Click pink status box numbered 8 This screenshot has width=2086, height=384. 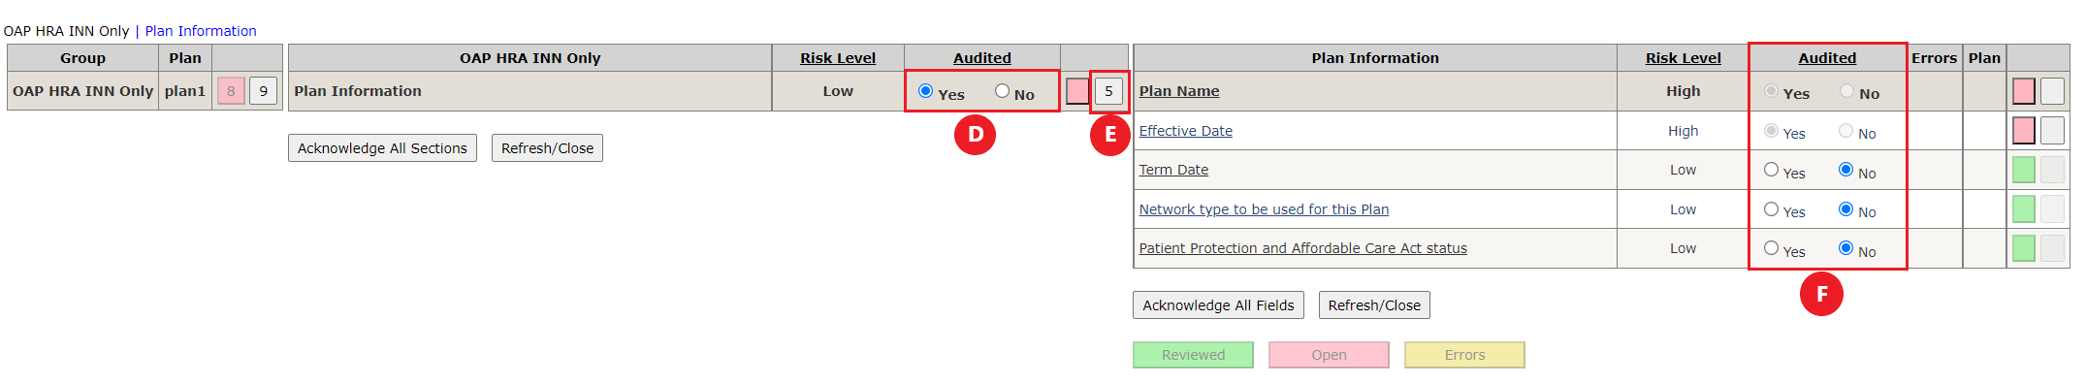tap(231, 91)
